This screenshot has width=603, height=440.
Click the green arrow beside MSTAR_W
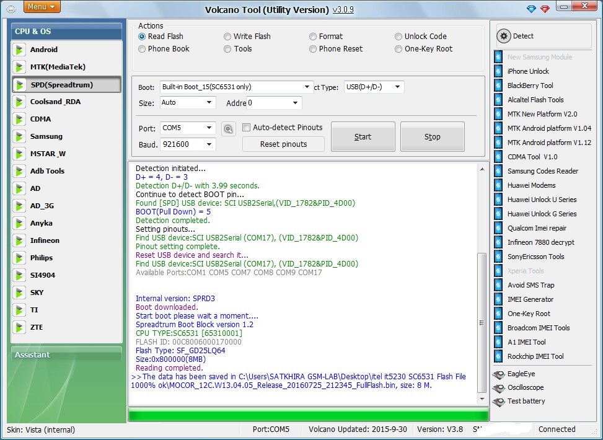tap(19, 154)
